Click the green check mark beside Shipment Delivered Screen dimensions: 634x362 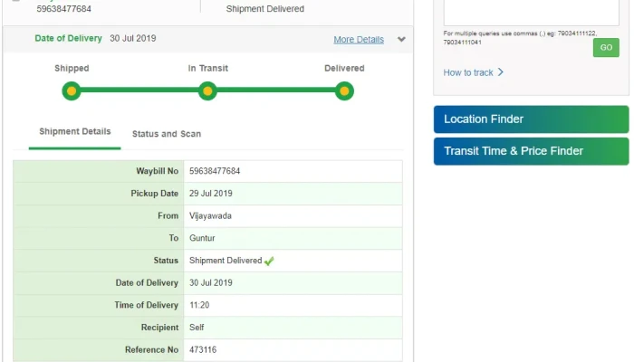[269, 261]
